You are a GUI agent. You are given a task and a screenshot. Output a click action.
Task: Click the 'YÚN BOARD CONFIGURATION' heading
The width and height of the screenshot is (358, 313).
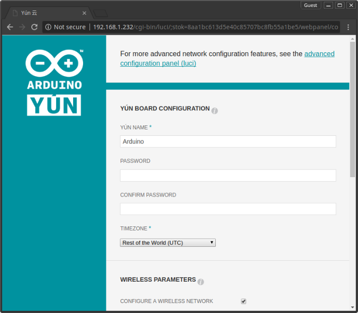click(x=165, y=108)
